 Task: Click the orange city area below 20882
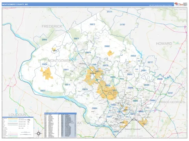pos(110,53)
